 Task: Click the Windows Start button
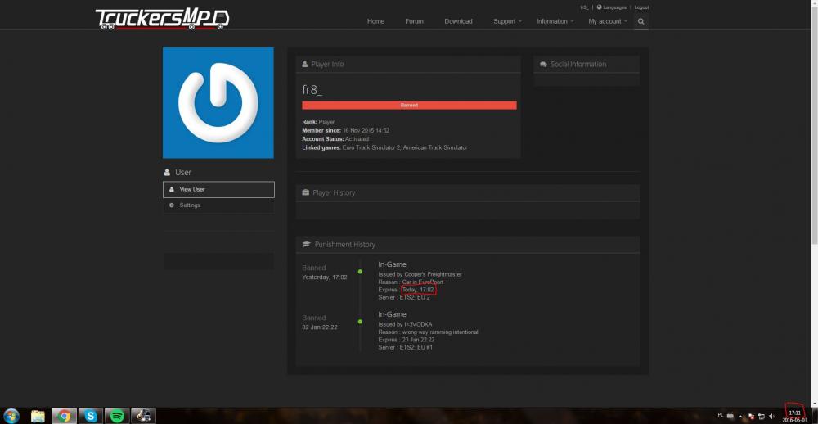pyautogui.click(x=11, y=416)
